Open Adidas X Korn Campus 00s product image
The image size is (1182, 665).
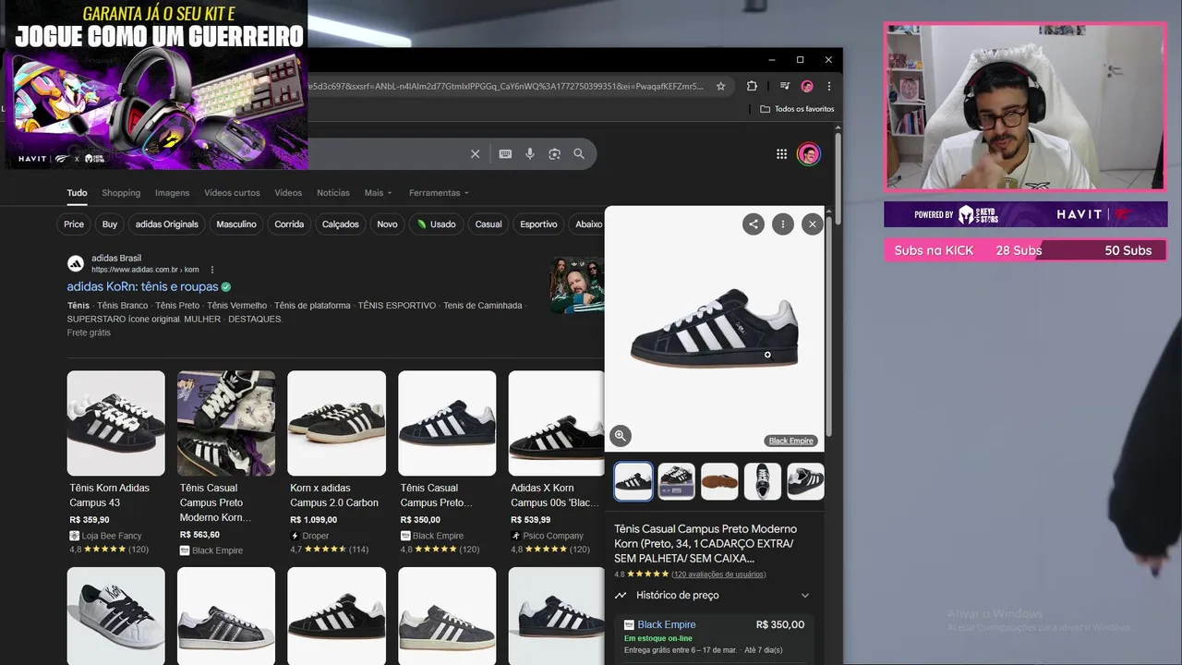click(x=556, y=423)
